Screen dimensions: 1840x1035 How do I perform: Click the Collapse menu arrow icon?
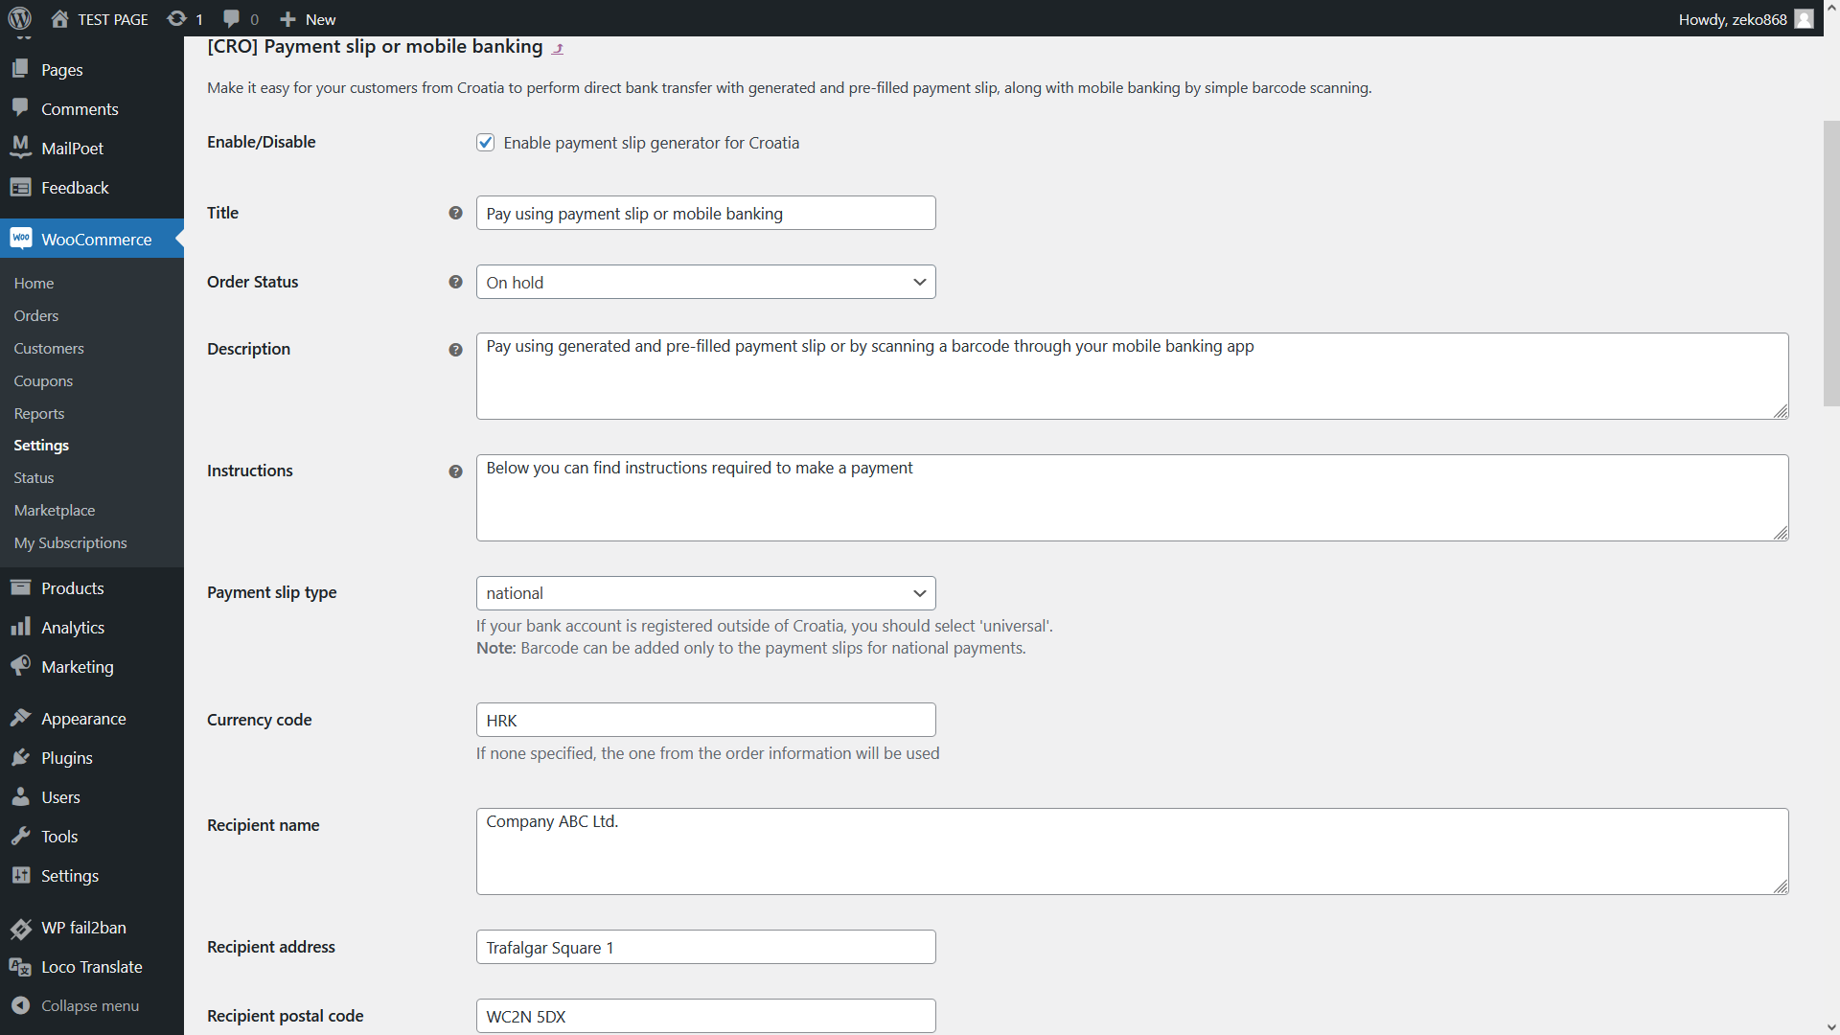pos(20,1005)
